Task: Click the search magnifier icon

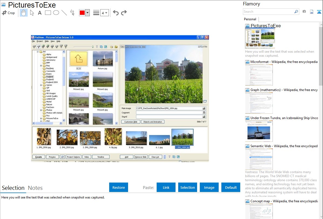Action: point(296,12)
